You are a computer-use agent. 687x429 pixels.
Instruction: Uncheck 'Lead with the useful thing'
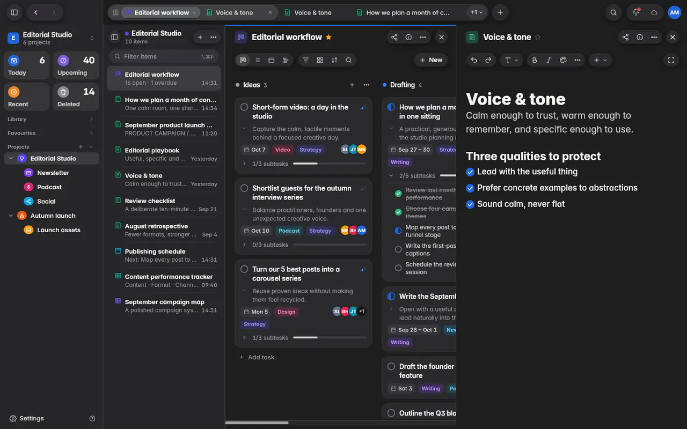[470, 172]
